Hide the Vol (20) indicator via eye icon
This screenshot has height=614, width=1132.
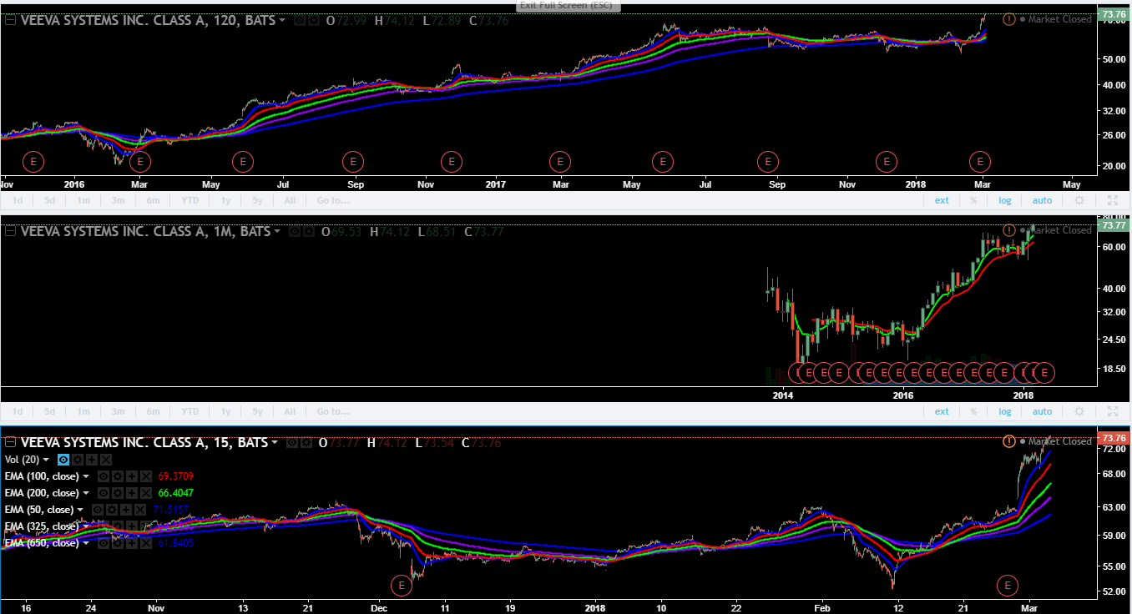pyautogui.click(x=63, y=460)
